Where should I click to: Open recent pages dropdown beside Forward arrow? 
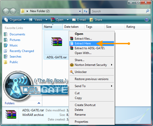click(x=18, y=11)
